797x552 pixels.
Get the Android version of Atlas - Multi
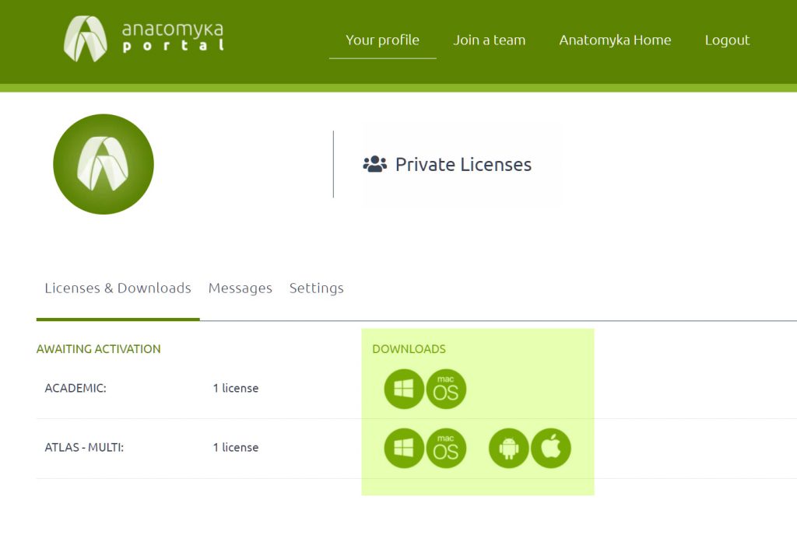coord(509,449)
